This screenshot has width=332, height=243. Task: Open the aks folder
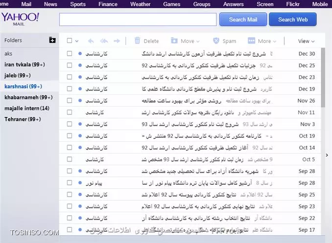point(8,53)
